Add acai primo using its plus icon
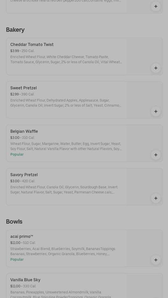The image size is (168, 298). 156,260
